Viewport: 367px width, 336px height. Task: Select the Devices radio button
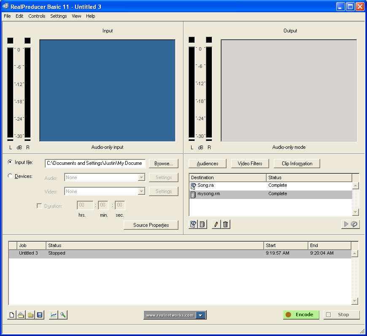(x=10, y=176)
